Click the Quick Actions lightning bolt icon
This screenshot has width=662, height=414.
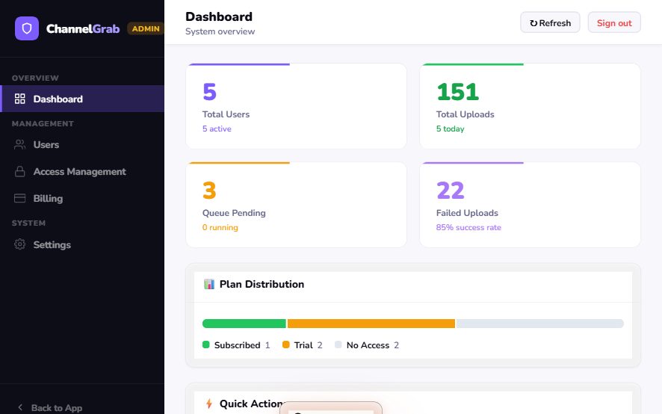[x=209, y=404]
